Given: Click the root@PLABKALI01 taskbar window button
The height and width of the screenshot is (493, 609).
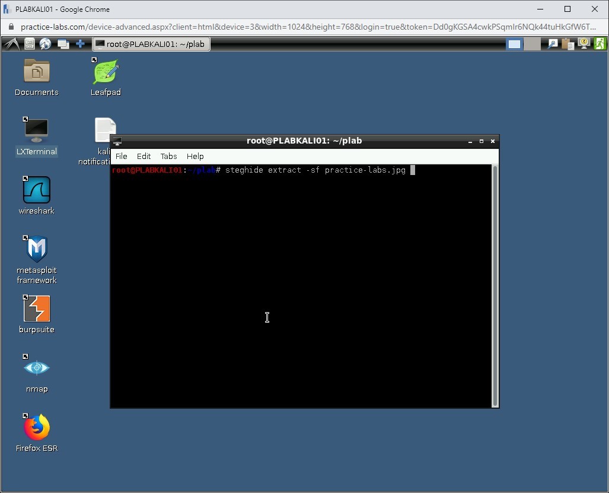Looking at the screenshot, I should 151,44.
